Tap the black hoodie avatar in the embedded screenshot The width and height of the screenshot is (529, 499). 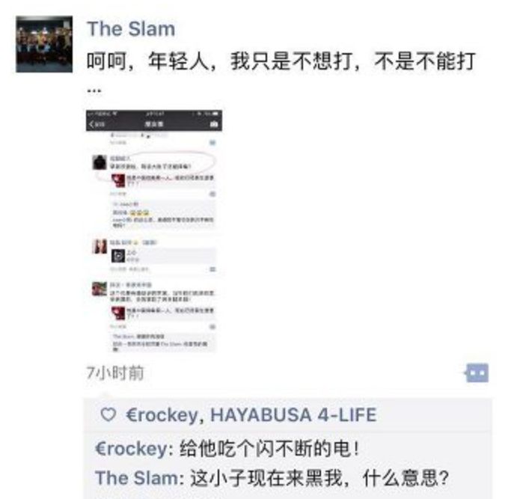coord(100,162)
